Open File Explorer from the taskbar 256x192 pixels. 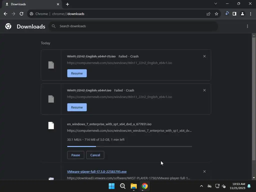click(x=134, y=186)
